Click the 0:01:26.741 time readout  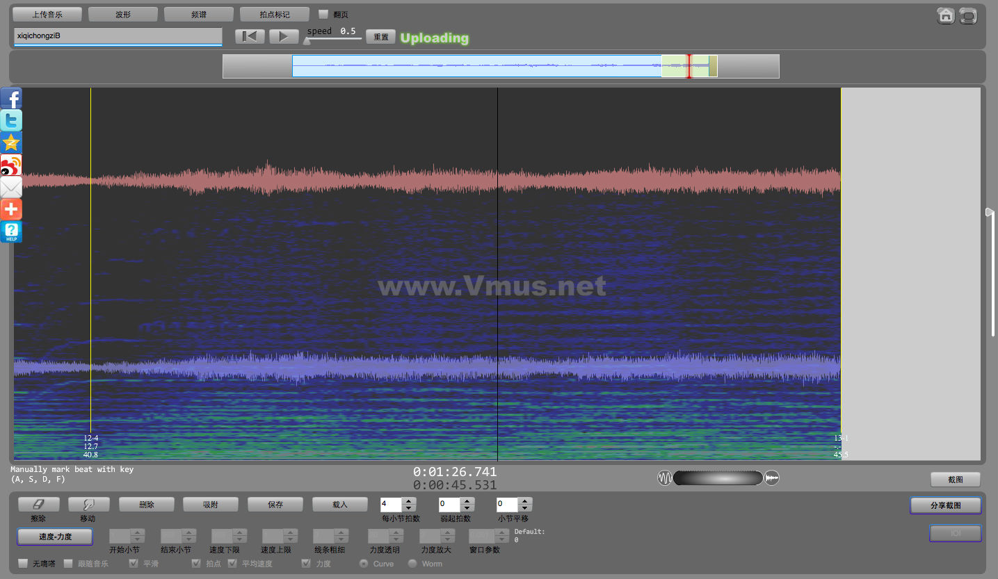pos(455,472)
